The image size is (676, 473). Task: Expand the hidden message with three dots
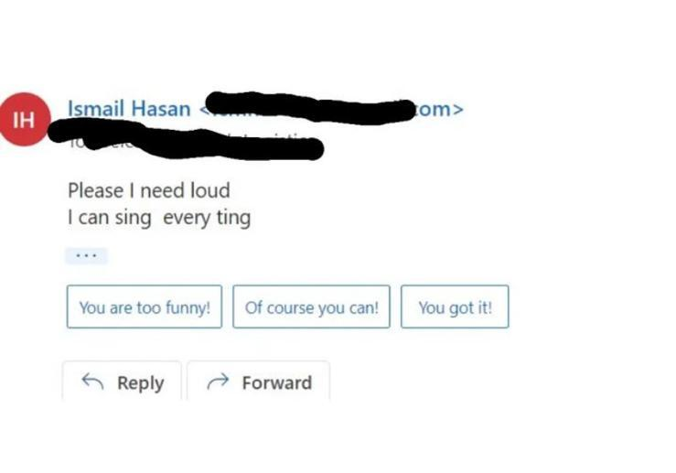[x=86, y=255]
